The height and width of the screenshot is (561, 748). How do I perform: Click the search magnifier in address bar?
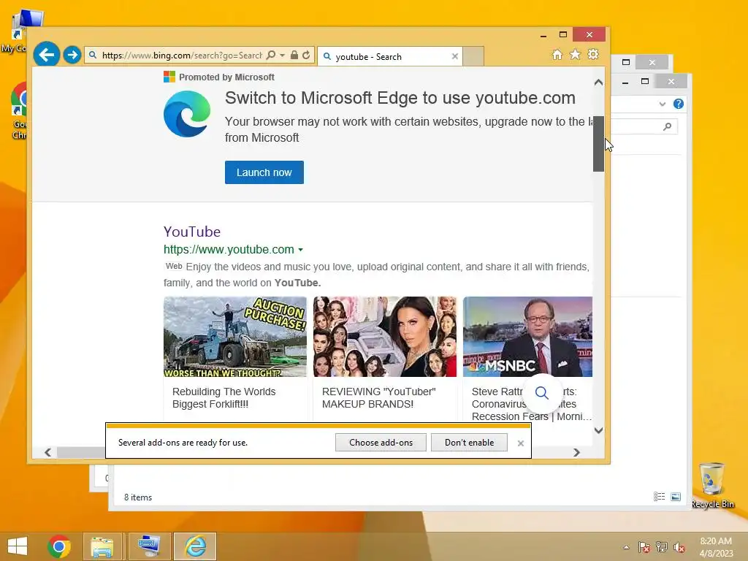coord(271,56)
